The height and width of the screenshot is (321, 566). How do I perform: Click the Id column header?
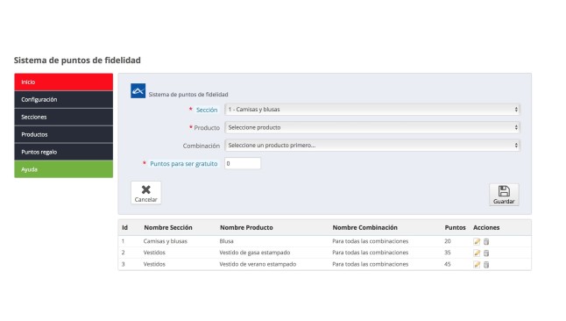tap(124, 227)
